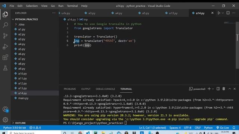
Task: Open Source Control view
Action: click(5, 36)
